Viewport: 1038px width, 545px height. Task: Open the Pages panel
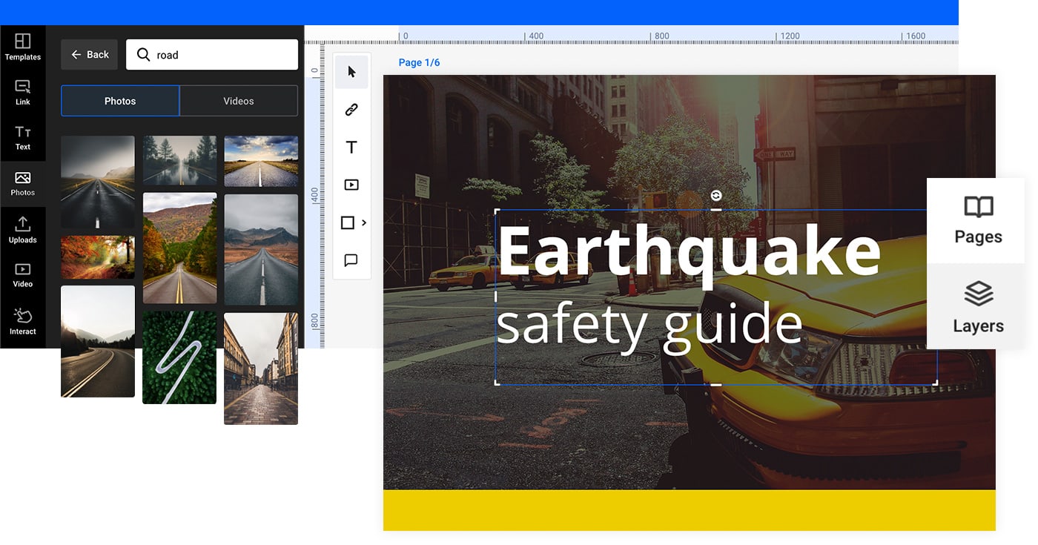[x=978, y=221]
